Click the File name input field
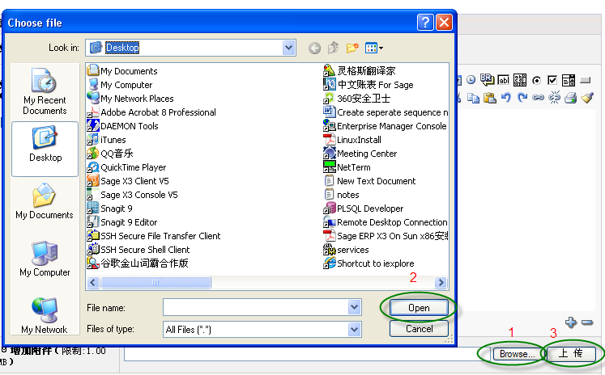 (255, 307)
